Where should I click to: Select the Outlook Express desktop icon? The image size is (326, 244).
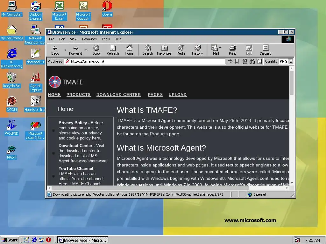click(x=35, y=11)
